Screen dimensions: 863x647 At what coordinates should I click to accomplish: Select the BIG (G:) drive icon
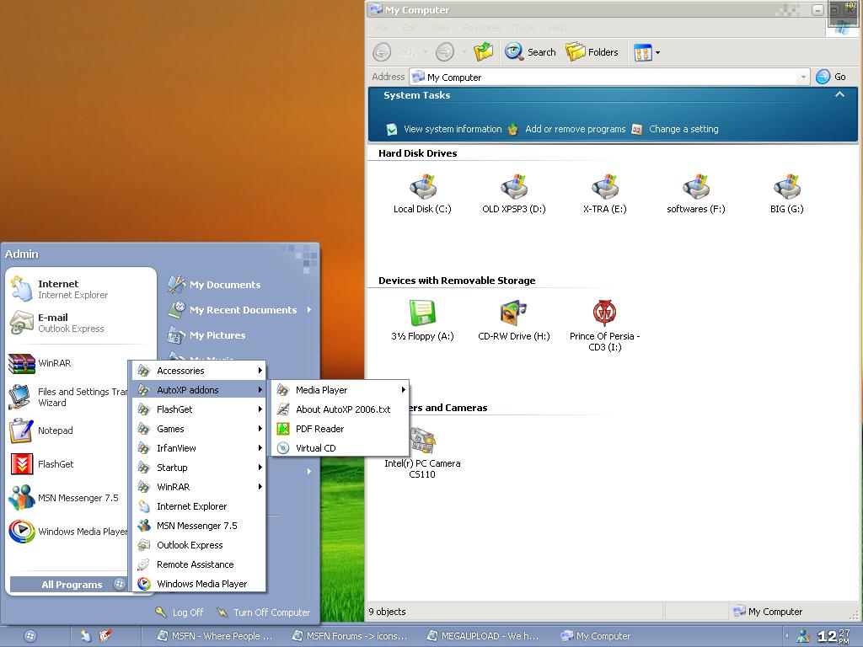click(787, 187)
